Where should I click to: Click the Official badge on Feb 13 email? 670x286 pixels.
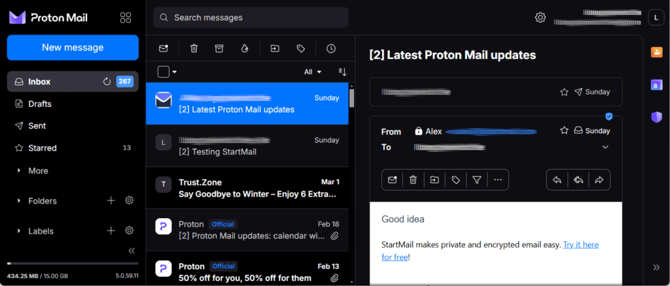[x=223, y=266]
